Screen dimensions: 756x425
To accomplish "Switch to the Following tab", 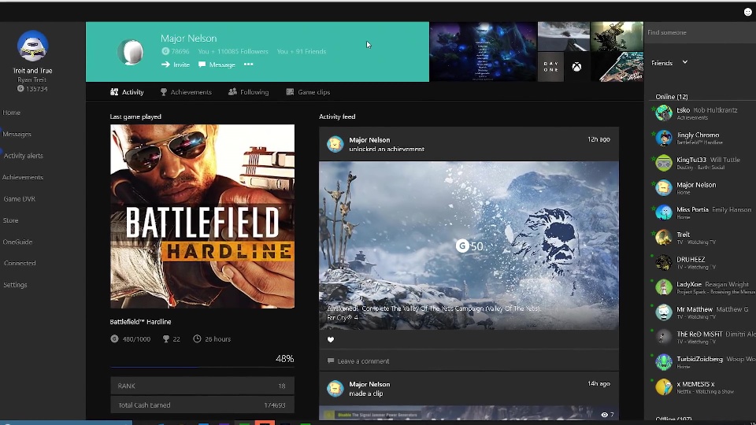I will pyautogui.click(x=248, y=92).
